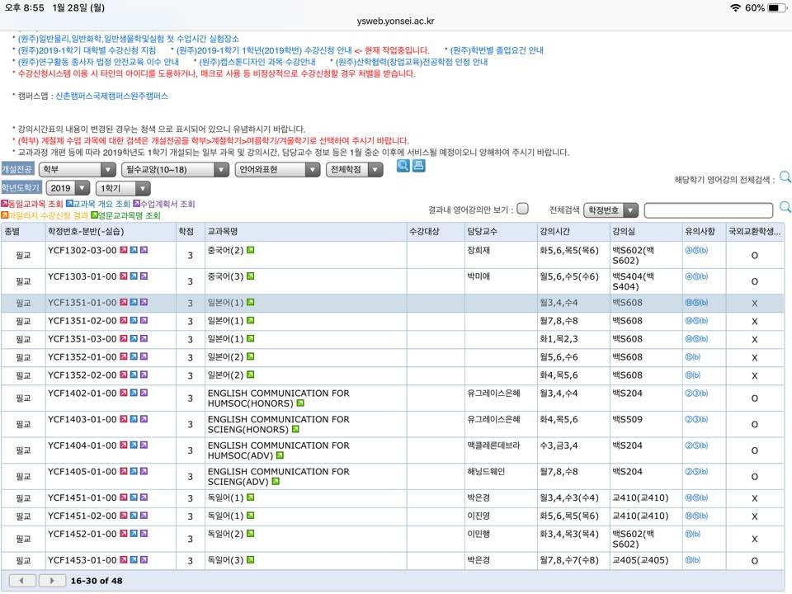Viewport: 792px width, 594px height.
Task: Click the print icon beside search
Action: [x=419, y=166]
